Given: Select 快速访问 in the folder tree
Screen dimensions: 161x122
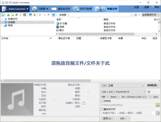Looking at the screenshot, I should coord(13,19).
